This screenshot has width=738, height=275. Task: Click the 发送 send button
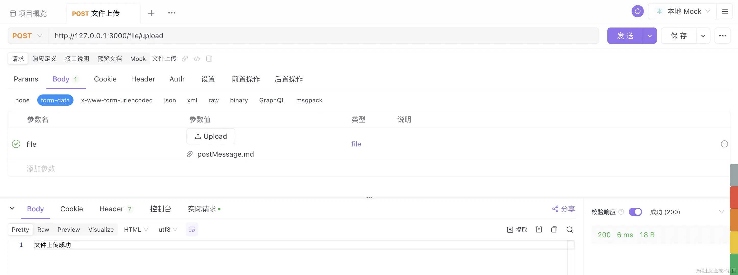point(625,36)
